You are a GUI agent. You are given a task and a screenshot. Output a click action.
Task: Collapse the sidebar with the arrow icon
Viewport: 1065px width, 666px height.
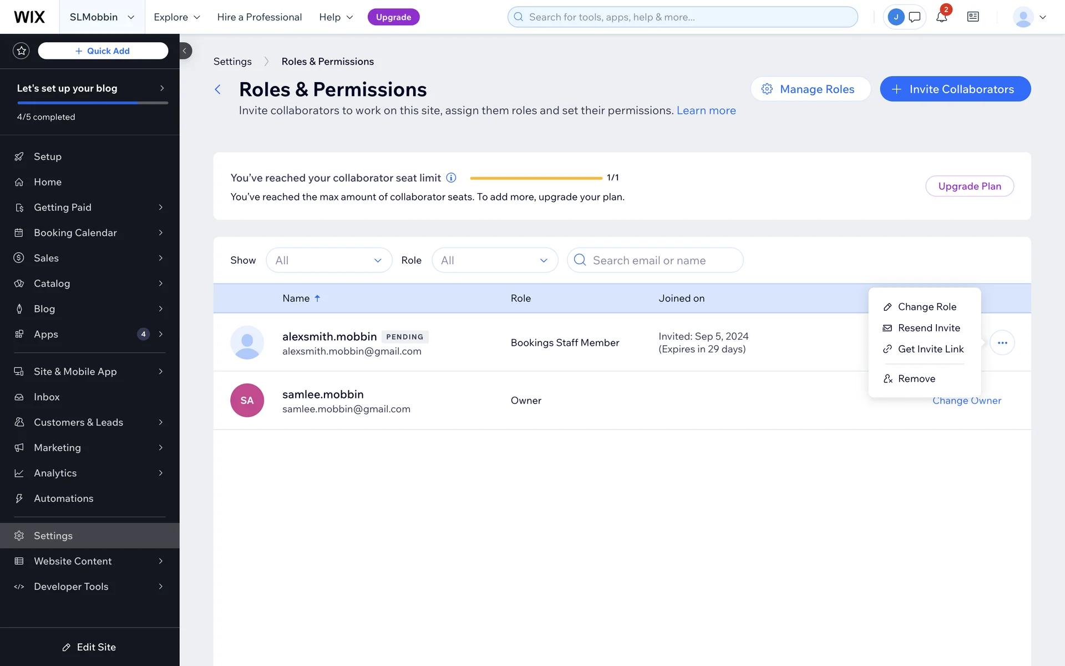185,51
